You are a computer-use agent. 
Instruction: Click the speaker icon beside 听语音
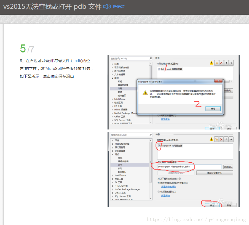[107, 7]
